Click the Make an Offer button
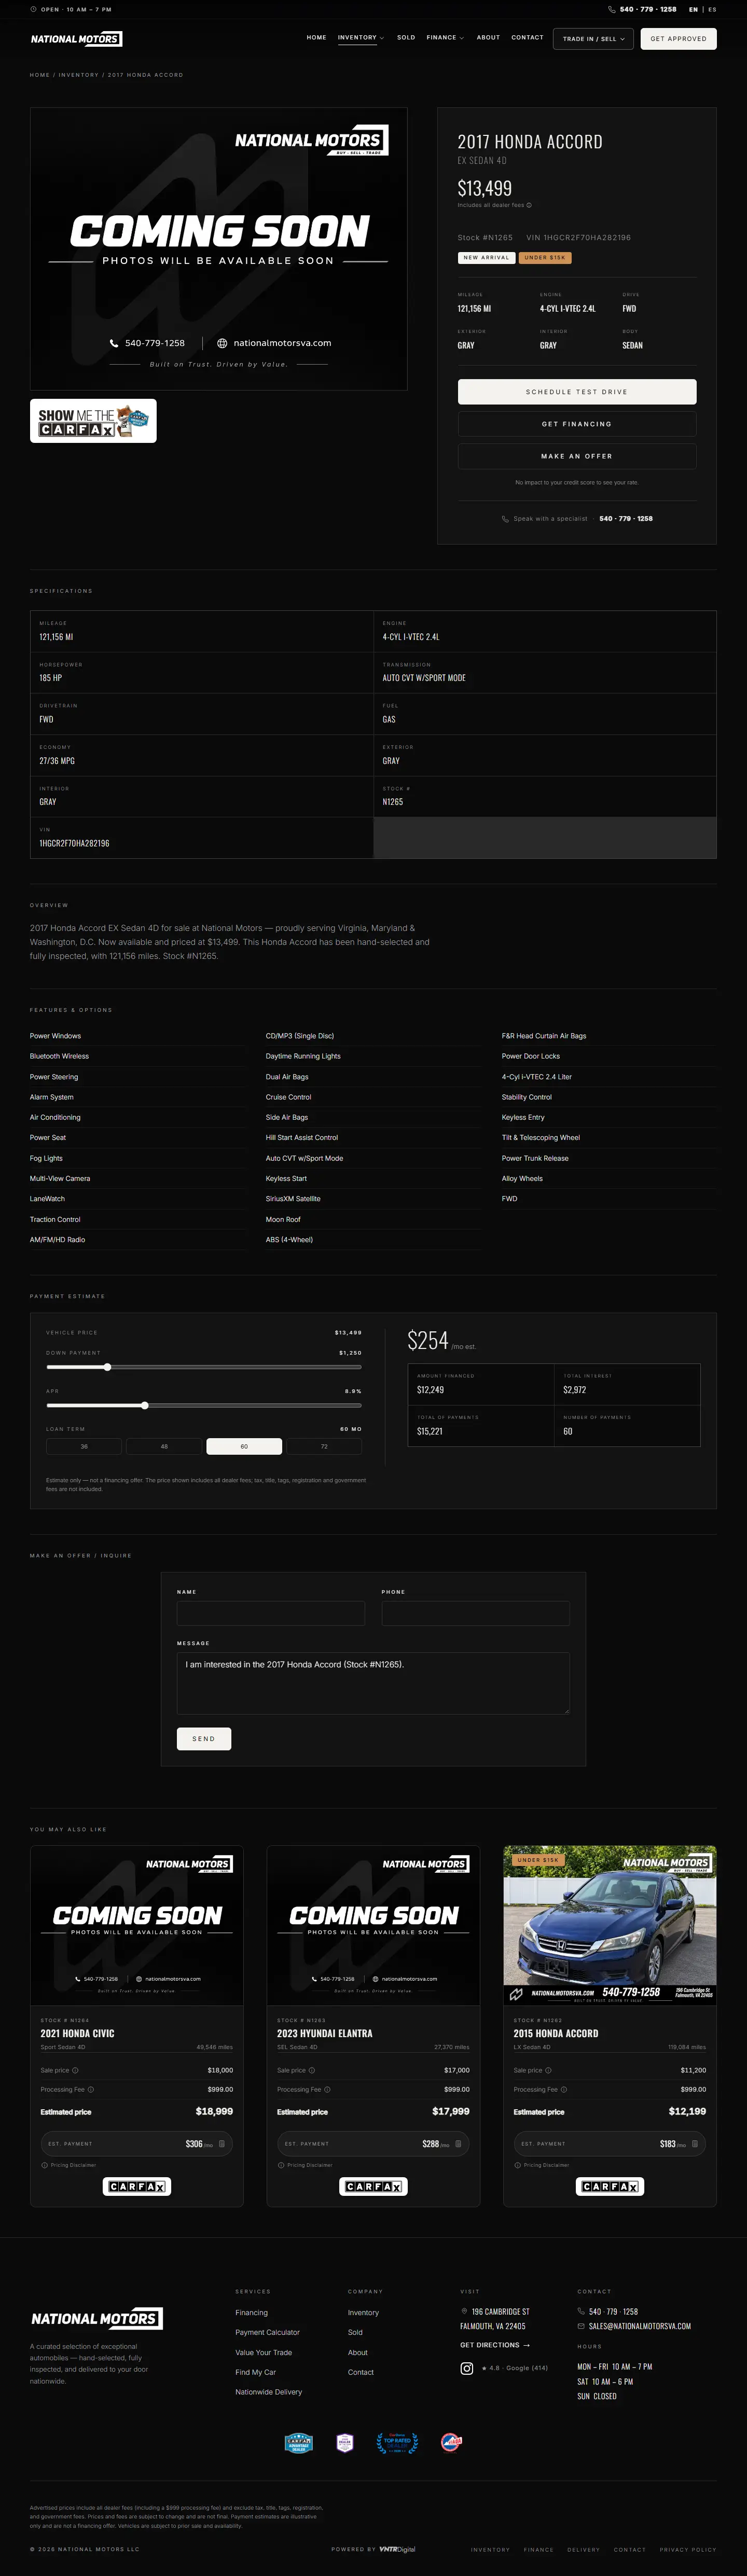The height and width of the screenshot is (2576, 747). coord(577,456)
